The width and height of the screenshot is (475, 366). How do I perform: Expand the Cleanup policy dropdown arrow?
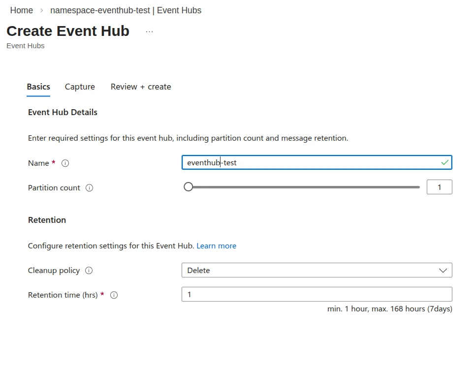pyautogui.click(x=443, y=271)
